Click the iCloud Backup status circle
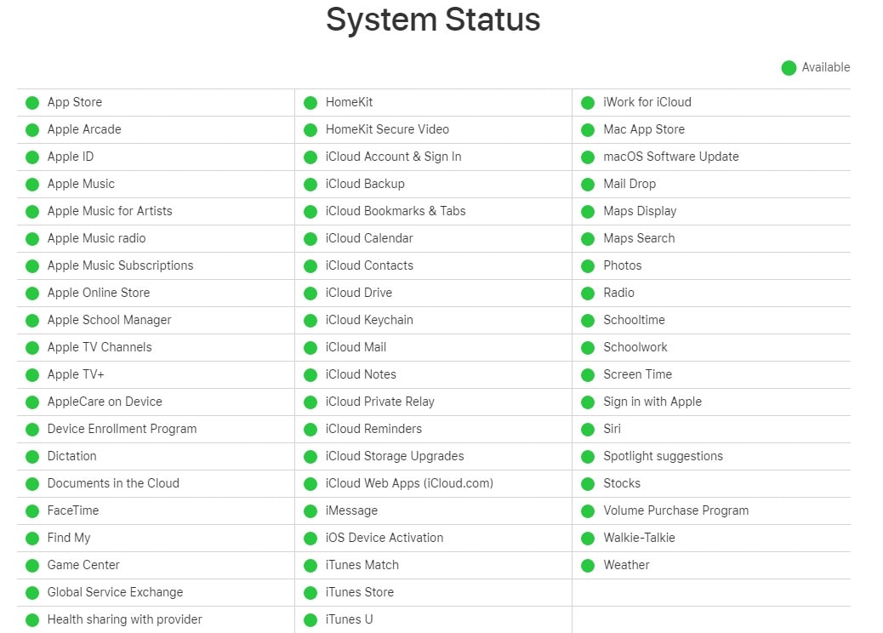 pyautogui.click(x=310, y=184)
